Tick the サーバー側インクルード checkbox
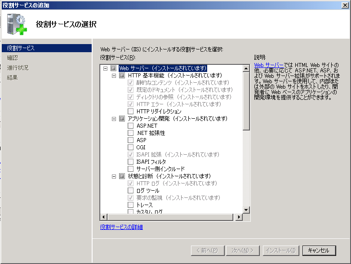The height and width of the screenshot is (264, 351). point(130,169)
